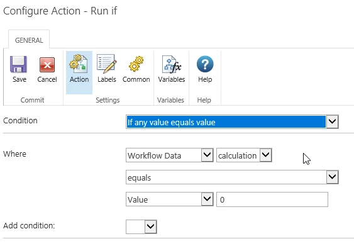
Task: Click the Configure Action - Run if title
Action: [60, 11]
